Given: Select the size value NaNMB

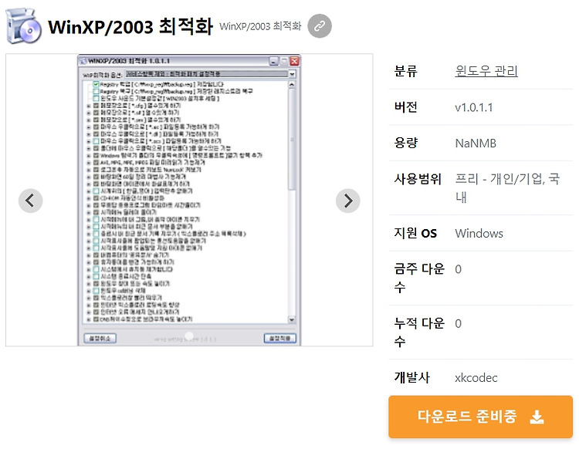Looking at the screenshot, I should coord(476,143).
